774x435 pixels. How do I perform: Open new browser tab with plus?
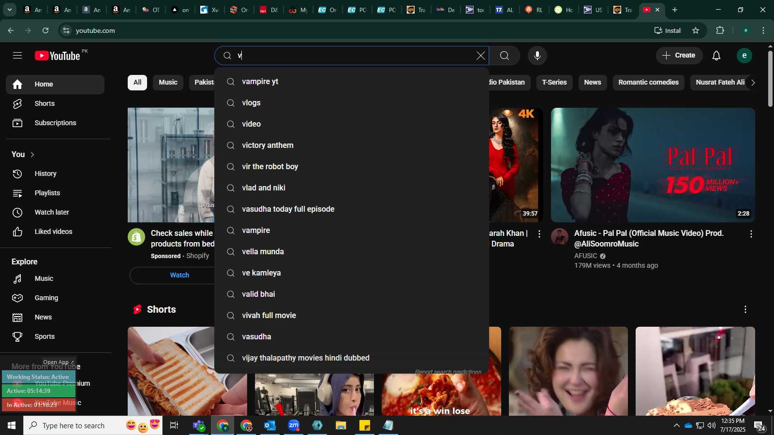(675, 10)
